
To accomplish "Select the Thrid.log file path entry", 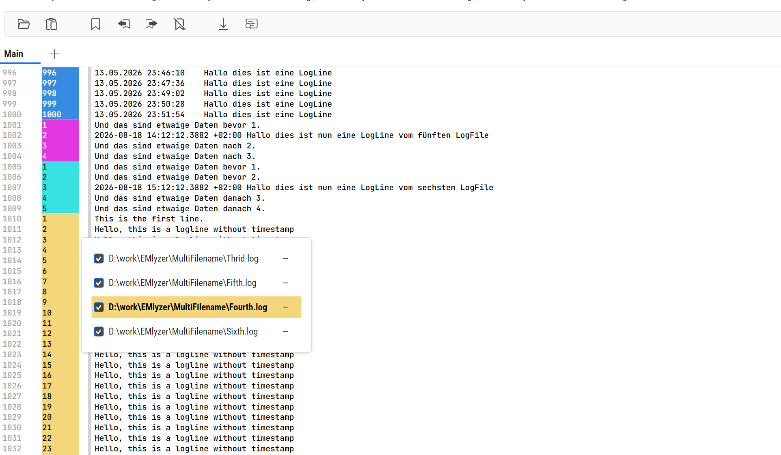I will coord(183,258).
